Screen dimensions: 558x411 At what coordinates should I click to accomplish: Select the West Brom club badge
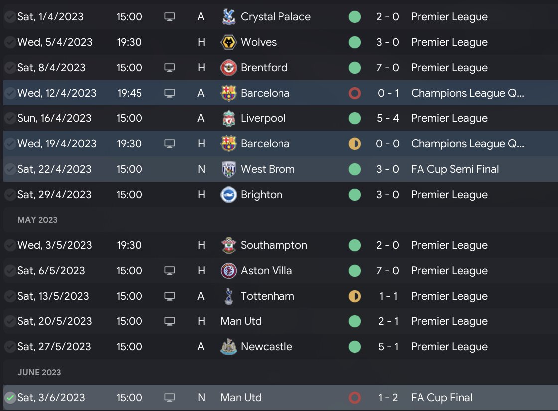pos(228,169)
